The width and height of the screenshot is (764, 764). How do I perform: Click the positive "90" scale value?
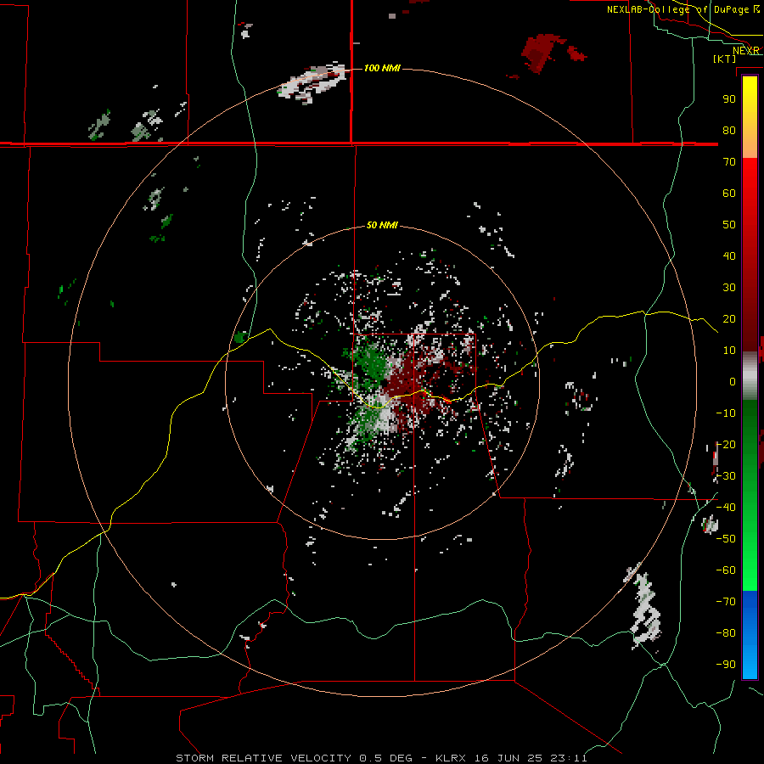729,99
